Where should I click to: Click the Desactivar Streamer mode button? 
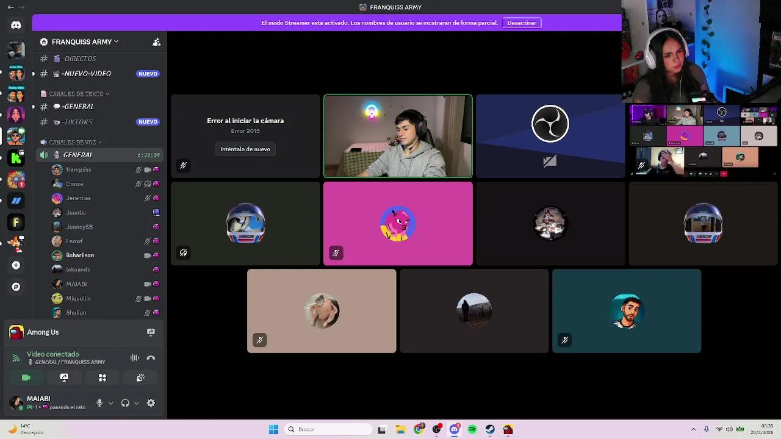coord(522,23)
